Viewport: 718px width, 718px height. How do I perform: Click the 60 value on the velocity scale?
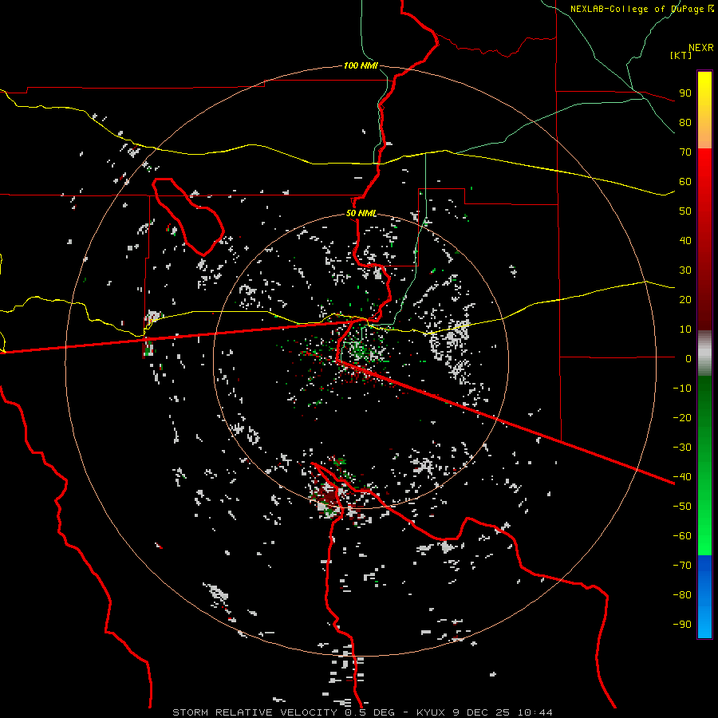point(685,182)
